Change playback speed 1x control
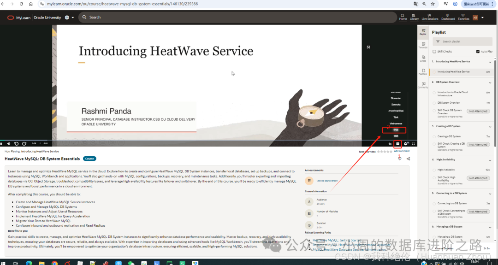The width and height of the screenshot is (498, 265). coord(390,144)
